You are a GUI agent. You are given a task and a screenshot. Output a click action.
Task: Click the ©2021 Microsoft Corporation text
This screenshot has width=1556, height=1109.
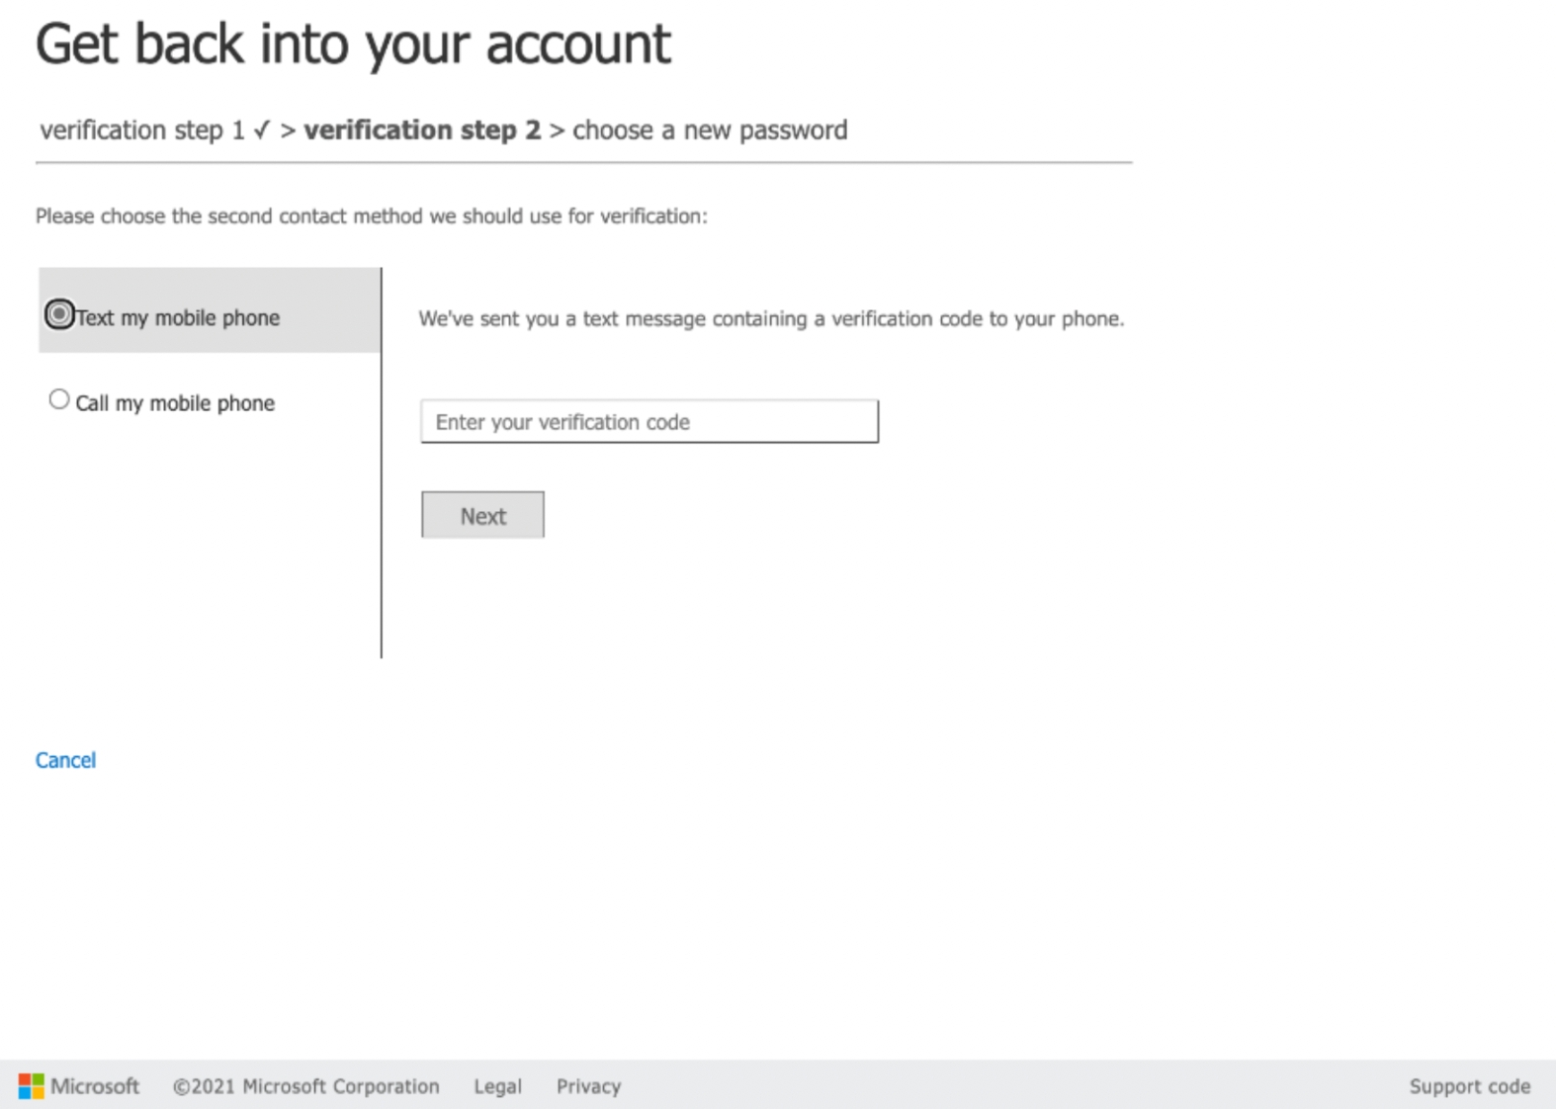coord(305,1086)
